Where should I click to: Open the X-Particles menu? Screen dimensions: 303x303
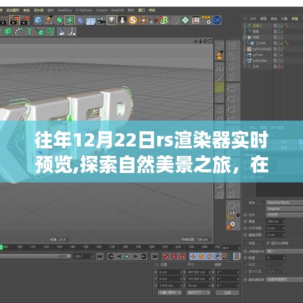pyautogui.click(x=84, y=10)
